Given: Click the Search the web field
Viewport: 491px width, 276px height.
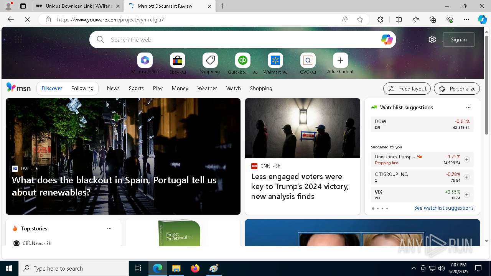Looking at the screenshot, I should pyautogui.click(x=243, y=39).
